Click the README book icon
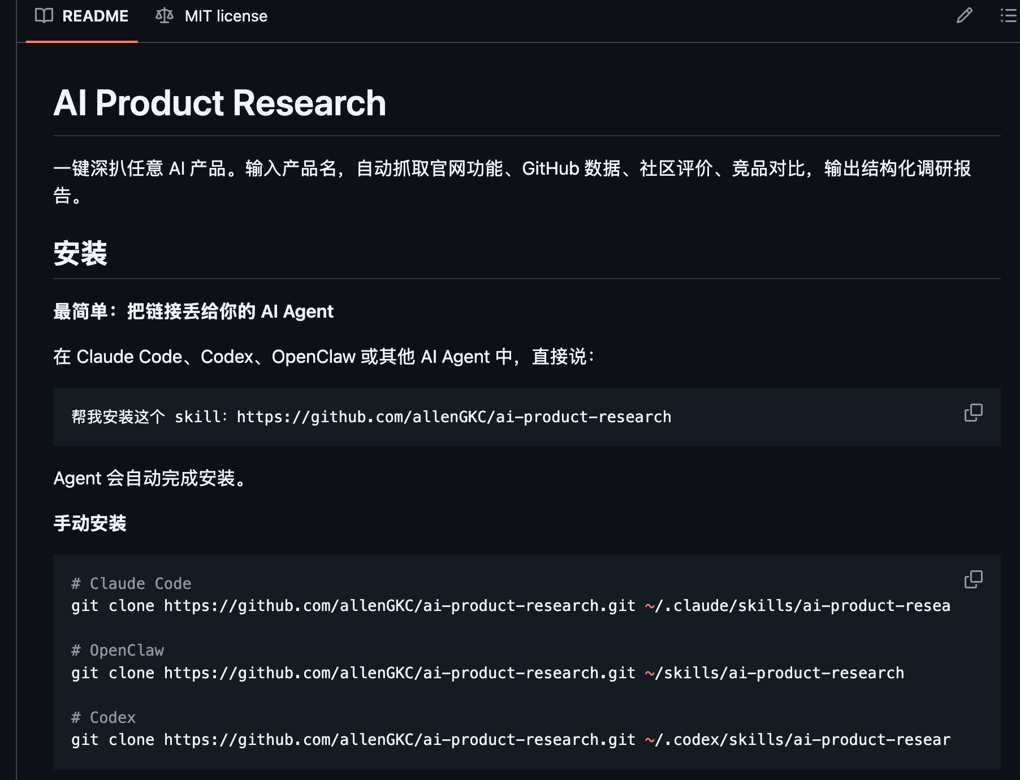The width and height of the screenshot is (1020, 780). pyautogui.click(x=44, y=16)
